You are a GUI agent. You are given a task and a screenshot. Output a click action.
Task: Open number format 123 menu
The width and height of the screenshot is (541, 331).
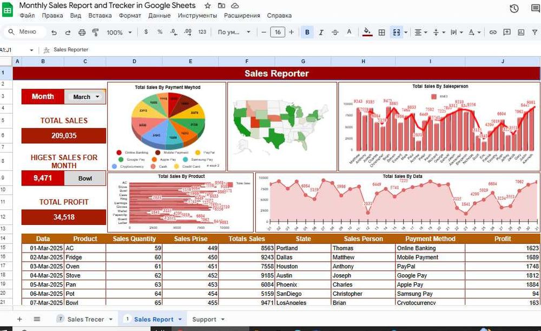[x=202, y=32]
